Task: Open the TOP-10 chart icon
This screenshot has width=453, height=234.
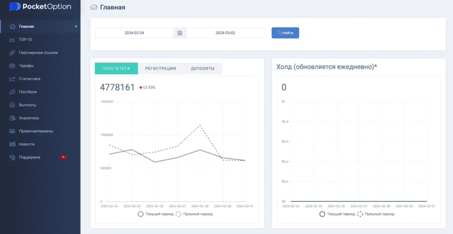Action: pos(12,40)
